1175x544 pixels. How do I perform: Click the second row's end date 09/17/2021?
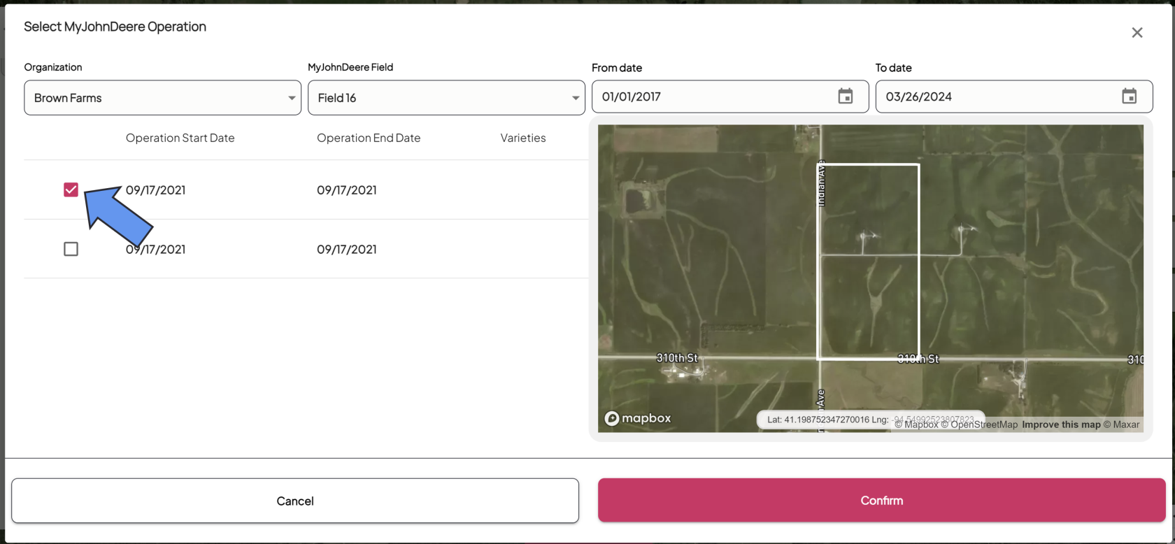[347, 249]
